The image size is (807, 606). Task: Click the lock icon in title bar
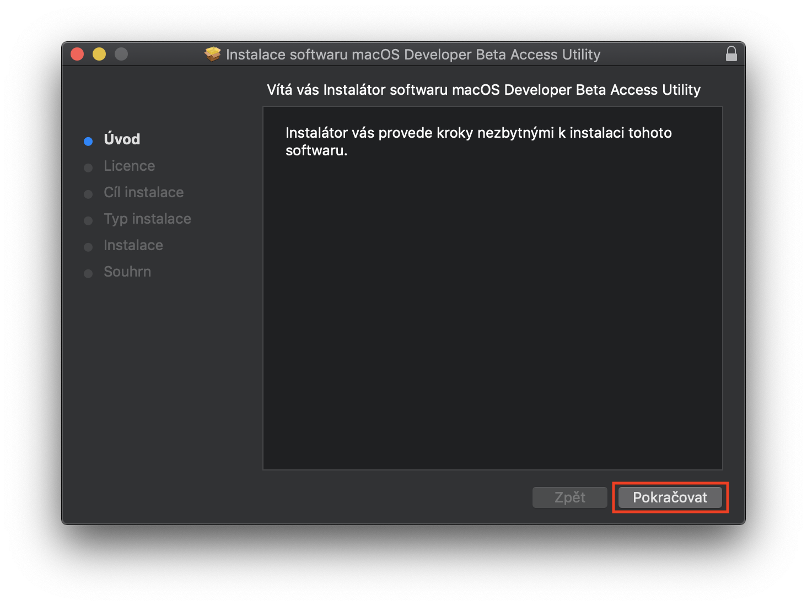(x=731, y=53)
